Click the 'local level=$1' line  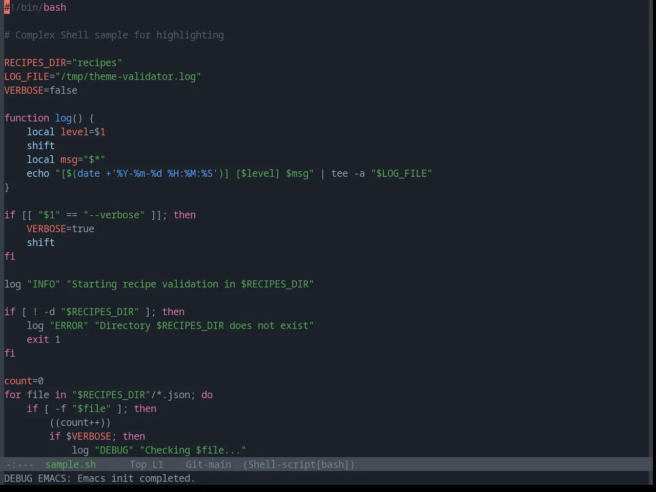[x=66, y=132]
